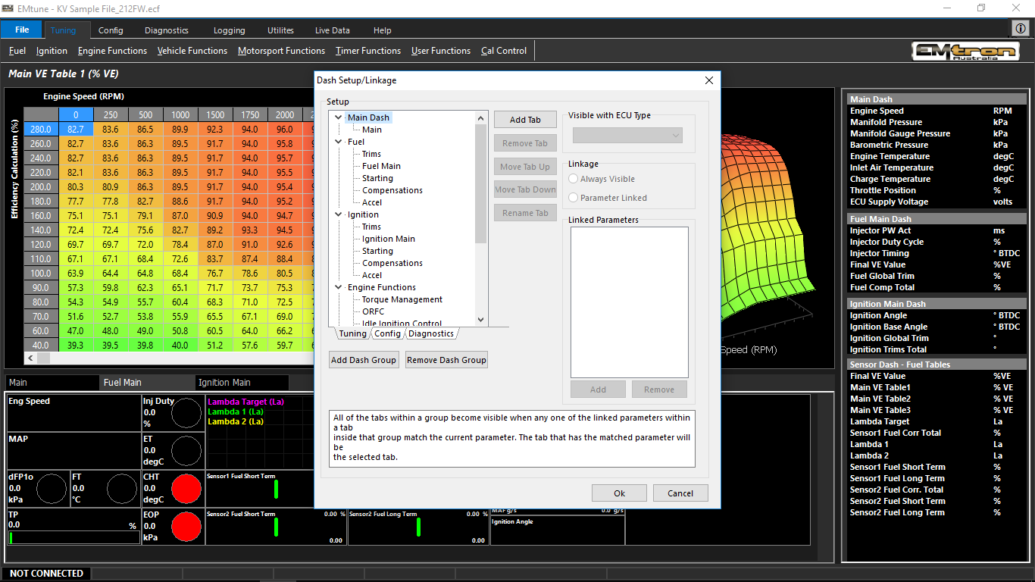Click Ignition Base Angle in Ignition Main Dash
Viewport: 1035px width, 582px height.
pos(889,327)
